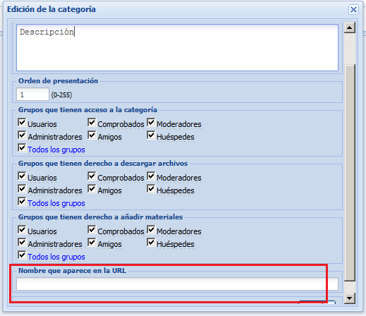The width and height of the screenshot is (366, 316).
Task: Click Todos los grupos link under añadir materiales
Action: click(x=56, y=257)
